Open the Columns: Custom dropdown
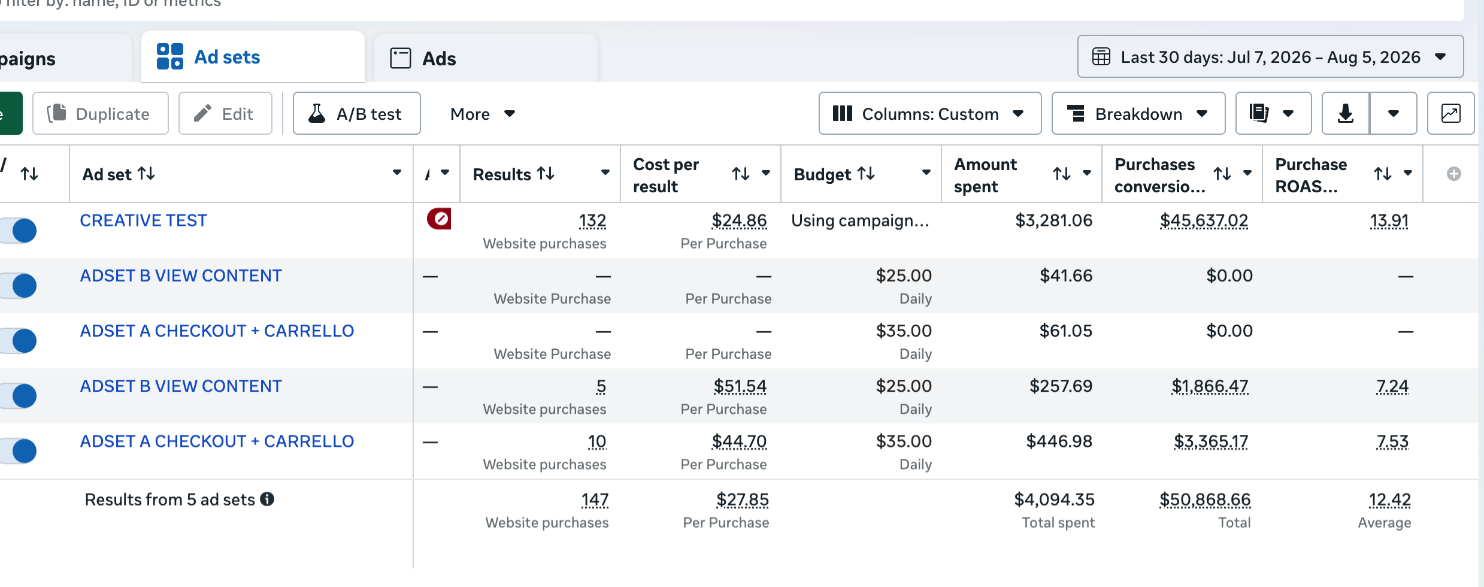 pyautogui.click(x=929, y=113)
